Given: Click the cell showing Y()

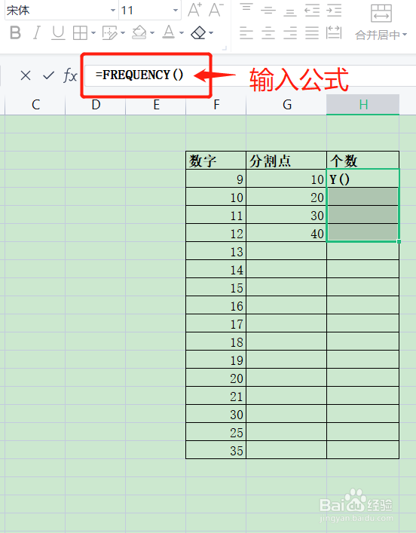Looking at the screenshot, I should (363, 178).
